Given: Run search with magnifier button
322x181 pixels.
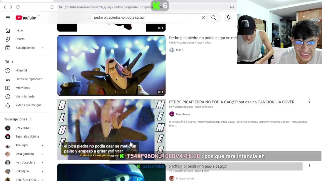Looking at the screenshot, I should [214, 18].
